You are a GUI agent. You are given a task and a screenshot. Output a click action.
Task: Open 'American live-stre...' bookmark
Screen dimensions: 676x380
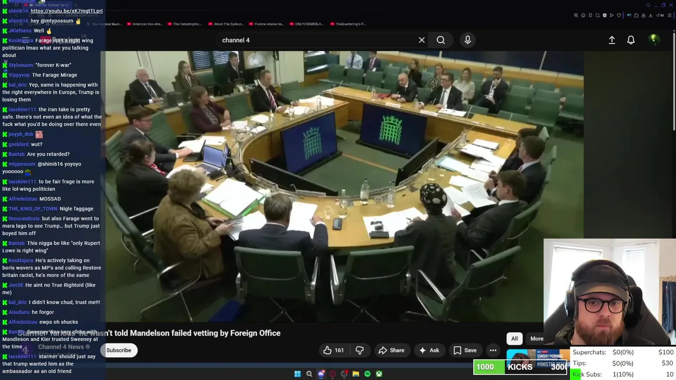(145, 24)
